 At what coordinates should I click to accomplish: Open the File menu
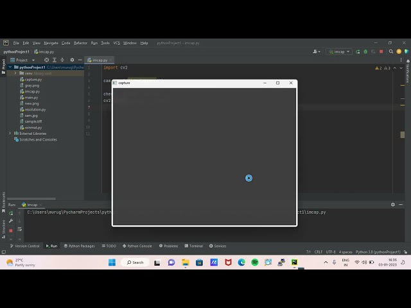[x=16, y=43]
